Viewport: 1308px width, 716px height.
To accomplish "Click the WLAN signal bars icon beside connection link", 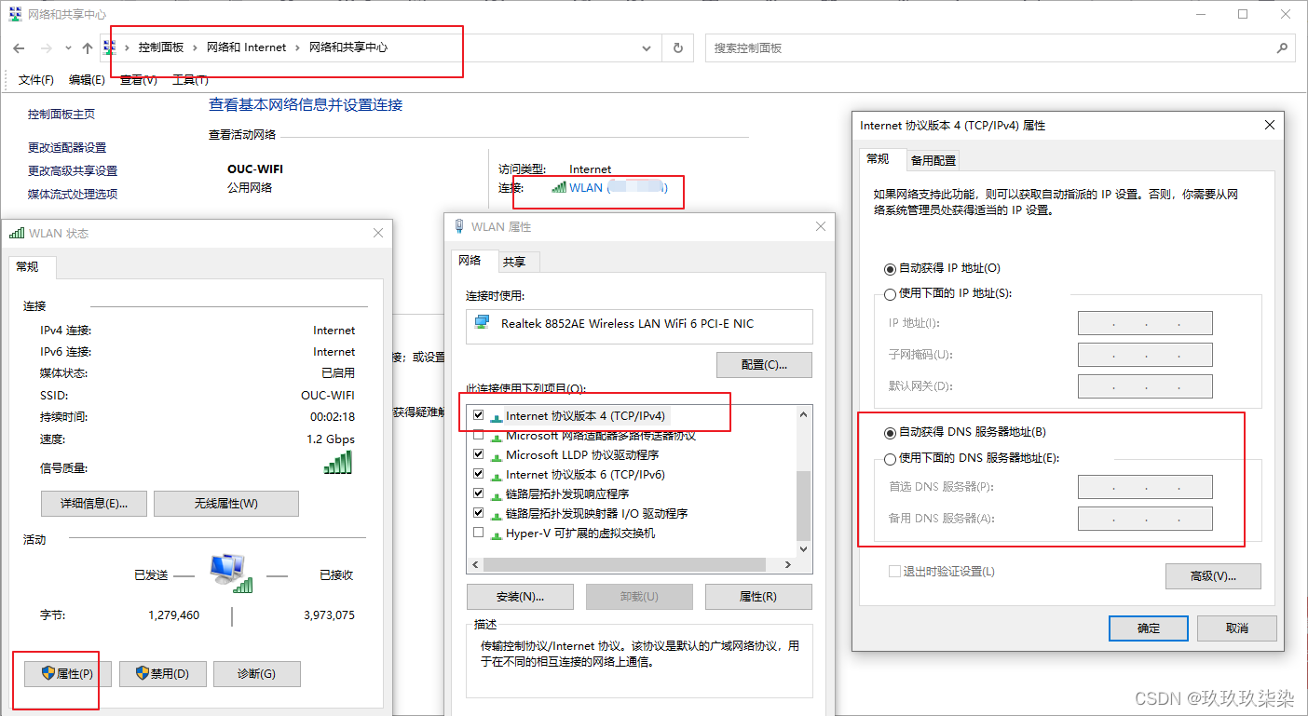I will 559,187.
